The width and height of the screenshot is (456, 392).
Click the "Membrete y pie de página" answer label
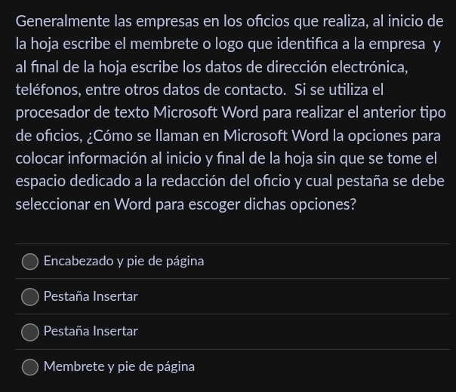click(x=119, y=367)
